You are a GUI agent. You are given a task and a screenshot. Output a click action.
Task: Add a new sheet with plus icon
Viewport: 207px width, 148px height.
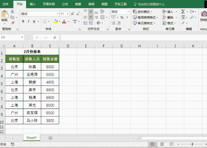(x=50, y=138)
